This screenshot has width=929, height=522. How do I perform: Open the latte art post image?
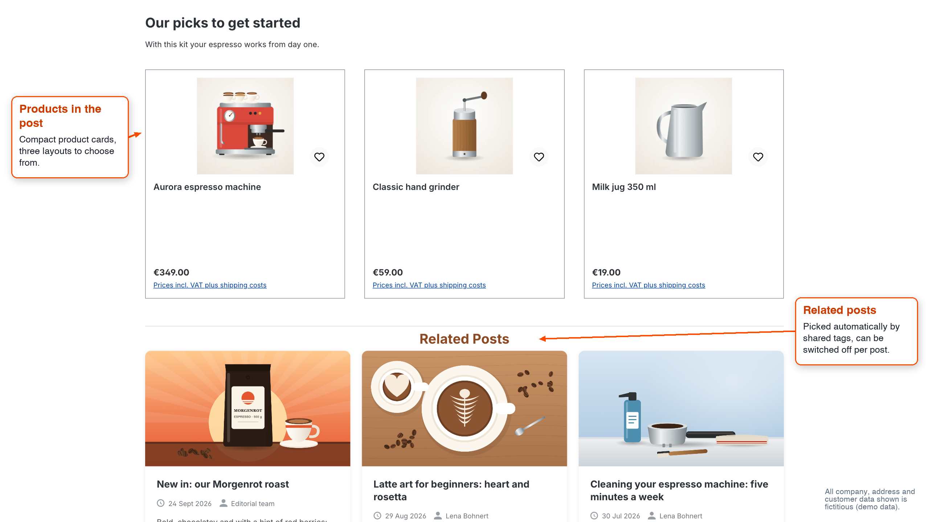[x=464, y=409]
